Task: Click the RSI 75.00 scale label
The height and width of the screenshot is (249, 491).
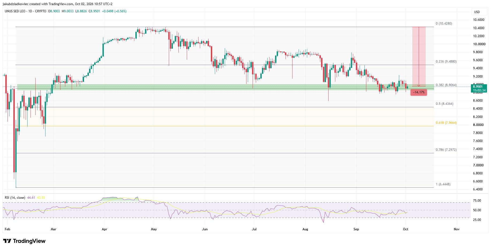Action: 477,201
